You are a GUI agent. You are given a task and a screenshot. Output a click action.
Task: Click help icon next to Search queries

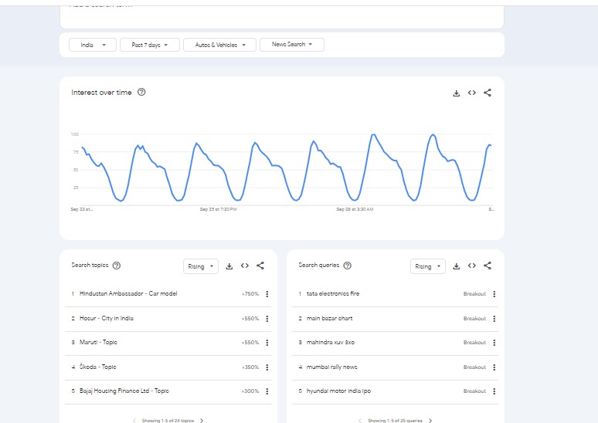pos(348,266)
